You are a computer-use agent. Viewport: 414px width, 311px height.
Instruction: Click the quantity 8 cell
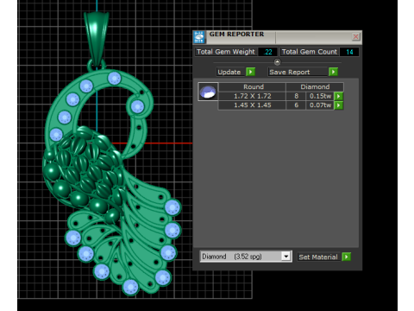coord(296,96)
